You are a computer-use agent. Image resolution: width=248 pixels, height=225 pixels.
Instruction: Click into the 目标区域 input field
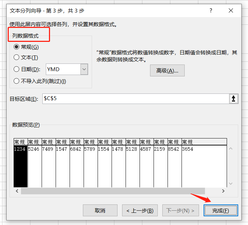(x=136, y=99)
